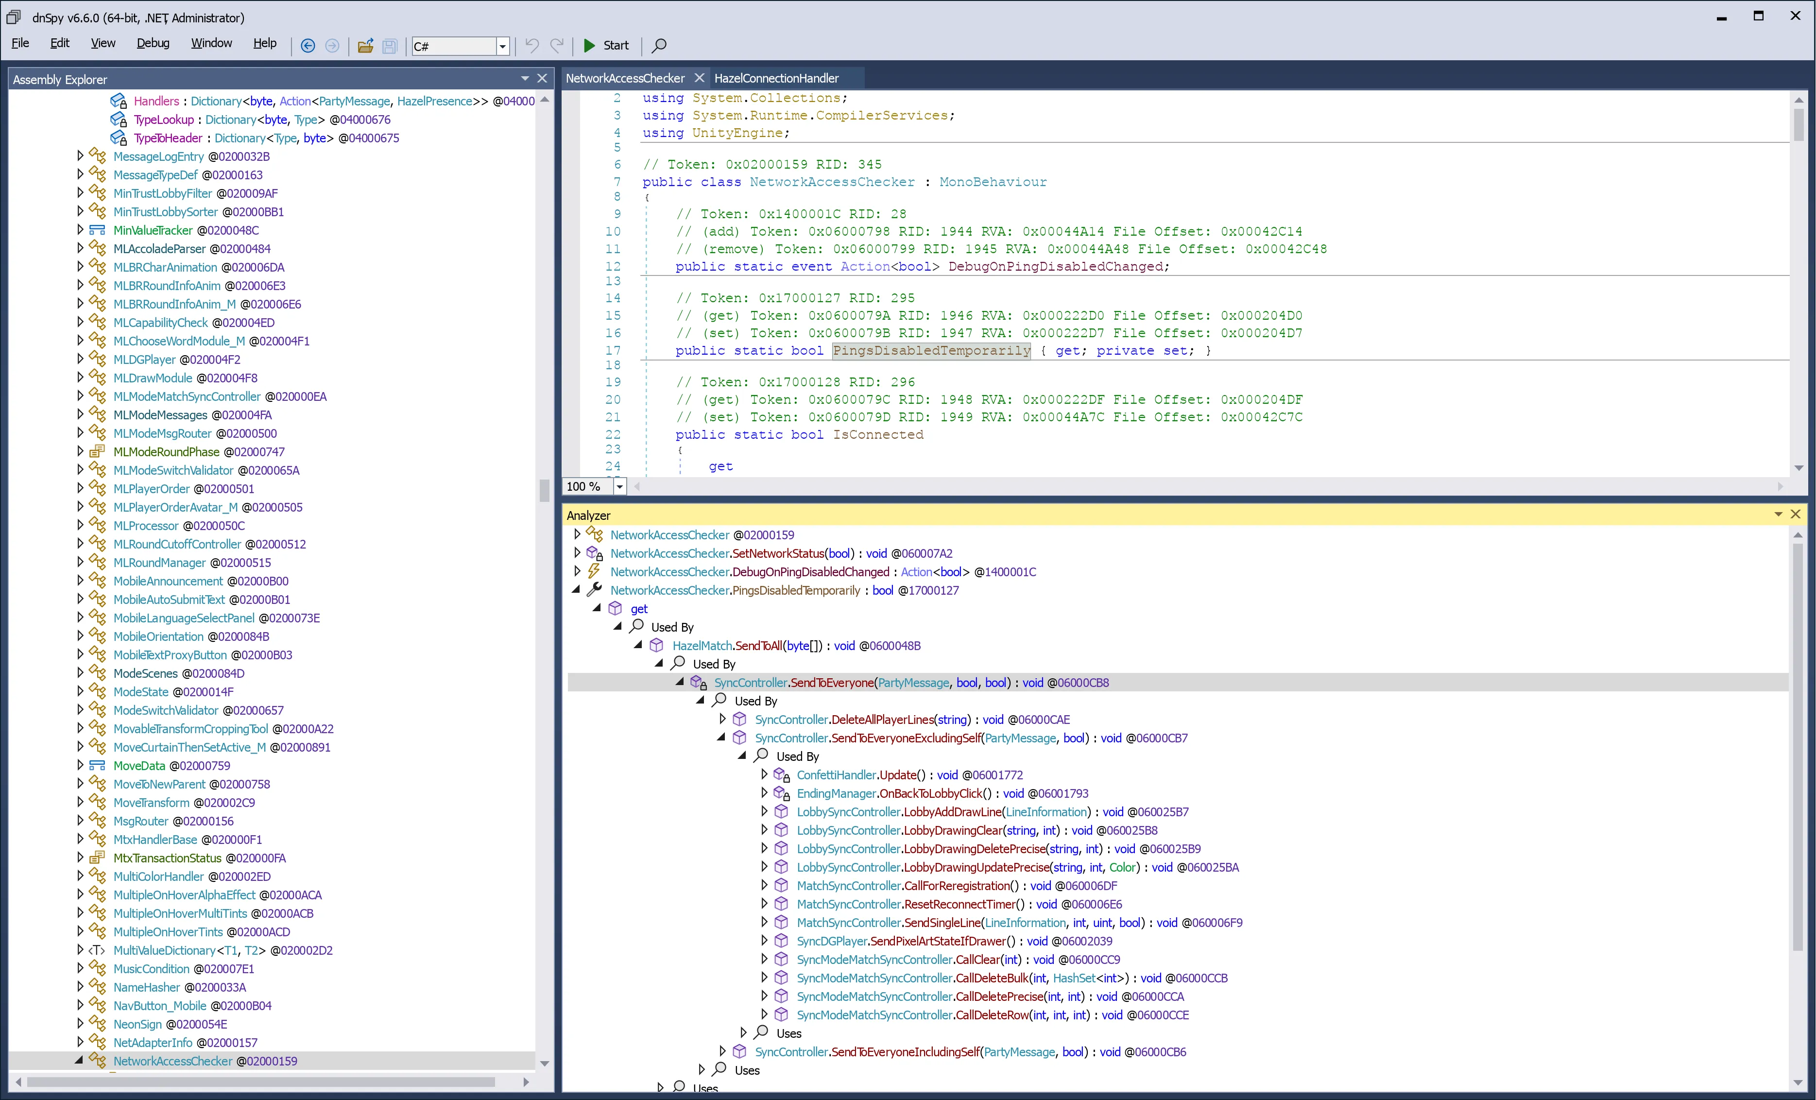The height and width of the screenshot is (1100, 1816).
Task: Select NameHasher class in tree
Action: click(180, 987)
